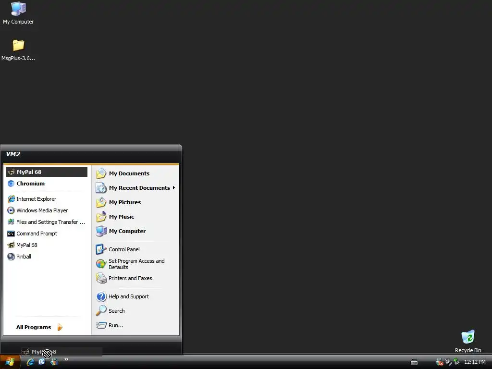Open Printers and Faxes
This screenshot has width=492, height=369.
135,278
